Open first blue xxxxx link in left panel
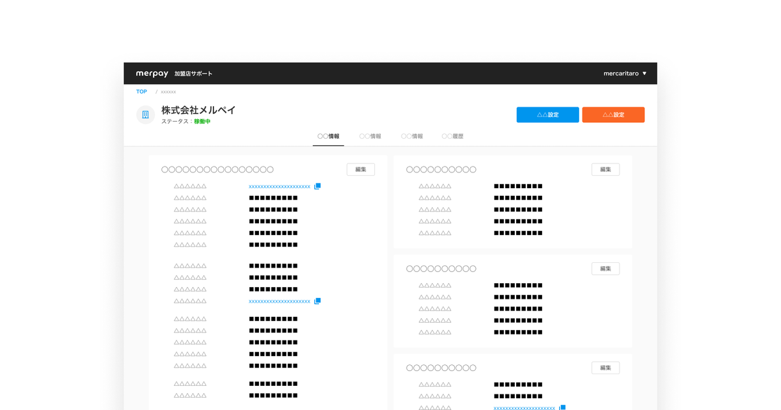The height and width of the screenshot is (410, 781). 279,186
